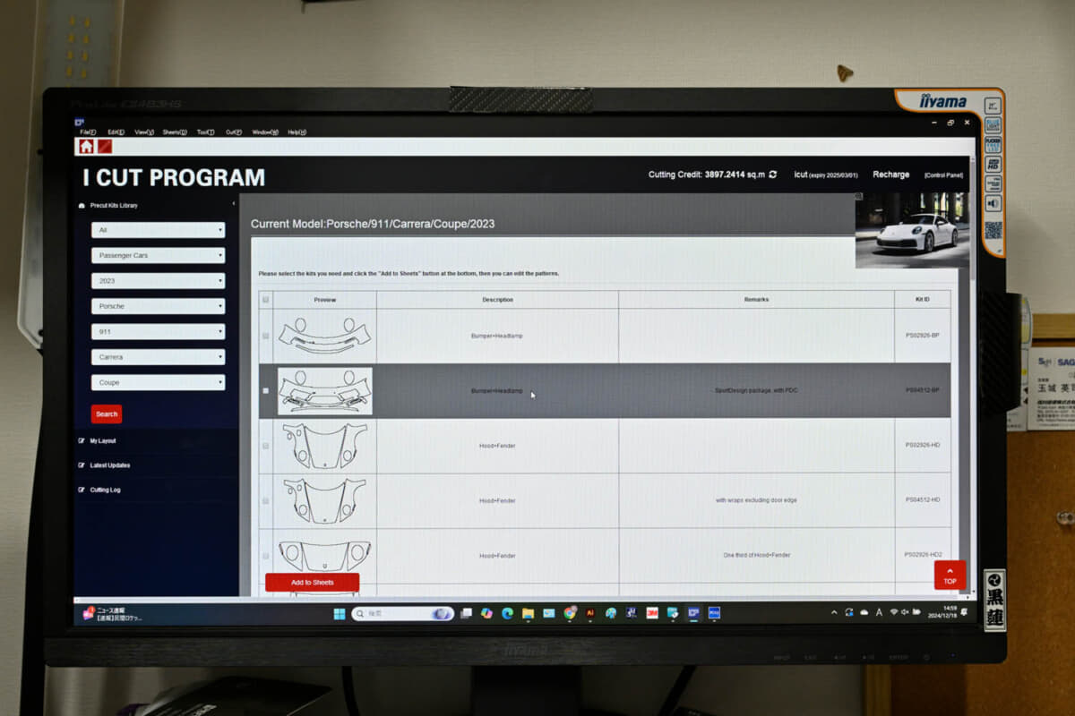Click the red TOP button
The width and height of the screenshot is (1075, 716).
pyautogui.click(x=950, y=575)
